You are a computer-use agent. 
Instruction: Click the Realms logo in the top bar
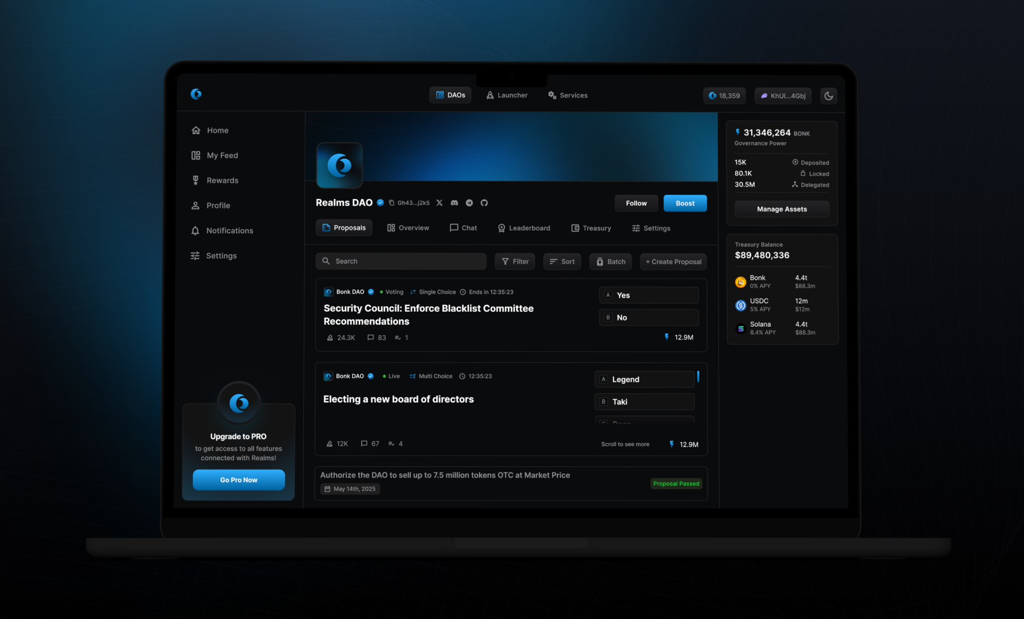point(196,94)
